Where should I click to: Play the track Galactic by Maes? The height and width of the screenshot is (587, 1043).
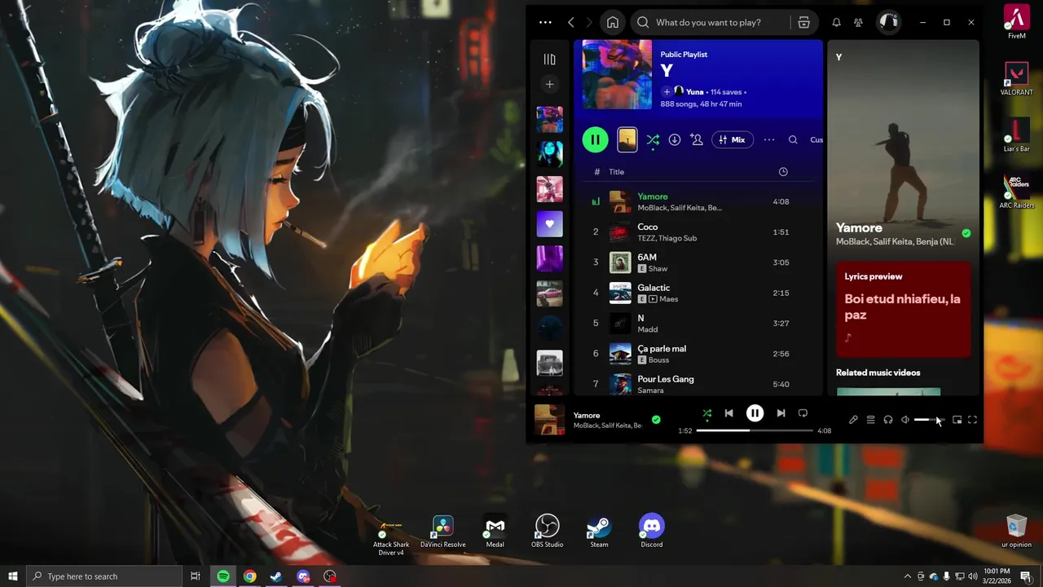(x=699, y=293)
